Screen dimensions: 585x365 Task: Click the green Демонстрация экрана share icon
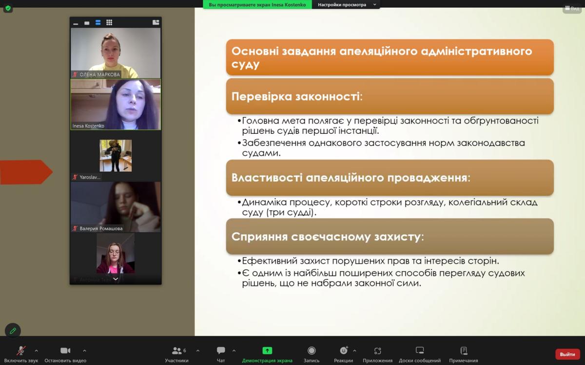[x=267, y=350]
